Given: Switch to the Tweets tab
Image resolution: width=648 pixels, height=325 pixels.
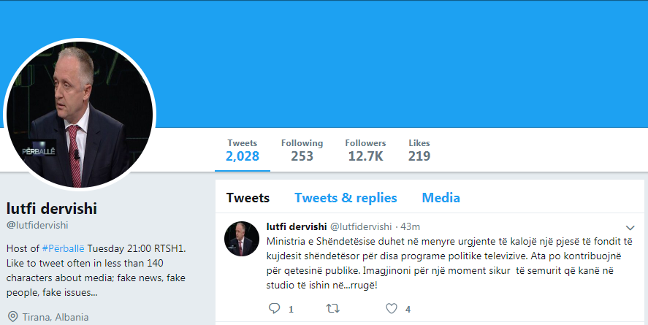Looking at the screenshot, I should pyautogui.click(x=248, y=198).
